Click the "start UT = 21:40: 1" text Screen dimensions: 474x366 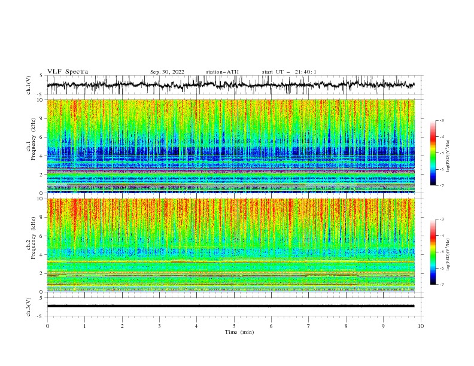point(289,72)
